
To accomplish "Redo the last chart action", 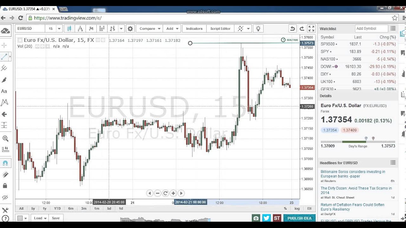I will click(x=302, y=28).
